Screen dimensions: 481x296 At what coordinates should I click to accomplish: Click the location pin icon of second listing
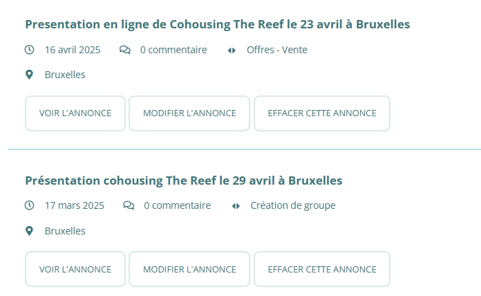click(x=29, y=231)
